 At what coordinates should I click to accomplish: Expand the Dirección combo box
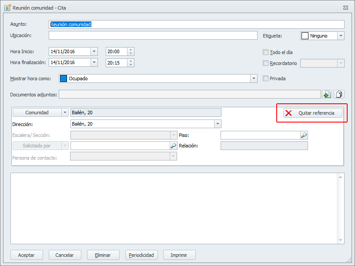click(218, 124)
